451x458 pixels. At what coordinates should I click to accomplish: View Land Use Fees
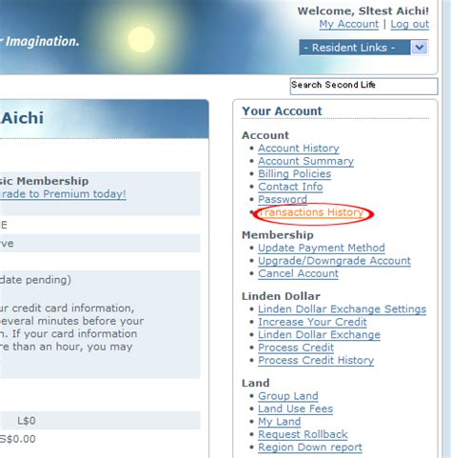pyautogui.click(x=295, y=409)
